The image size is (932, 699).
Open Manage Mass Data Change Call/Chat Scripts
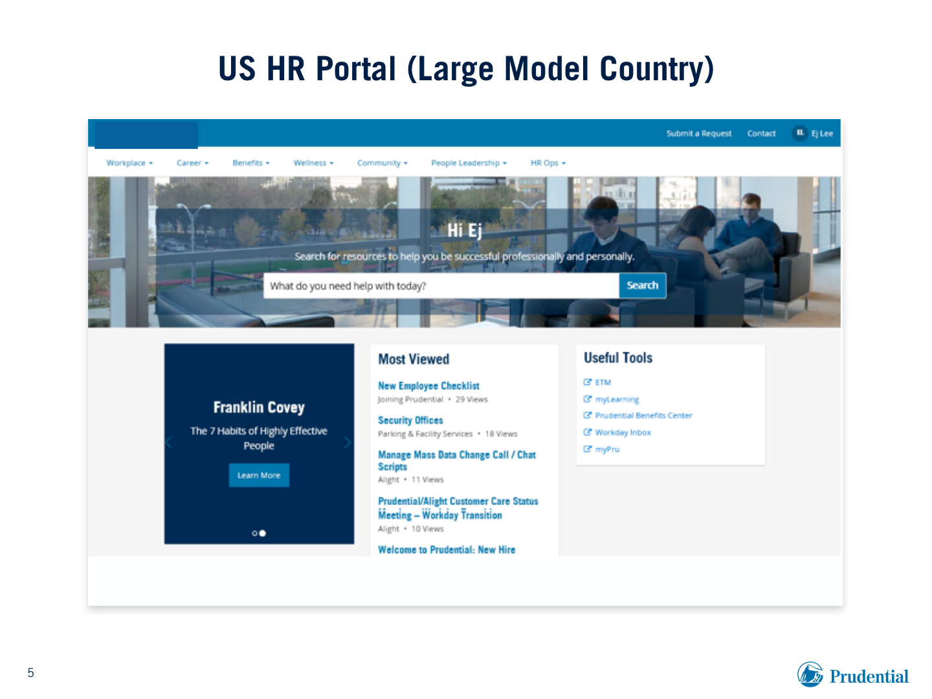click(457, 461)
